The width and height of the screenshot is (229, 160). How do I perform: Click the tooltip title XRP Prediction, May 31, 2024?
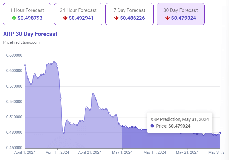(x=180, y=119)
